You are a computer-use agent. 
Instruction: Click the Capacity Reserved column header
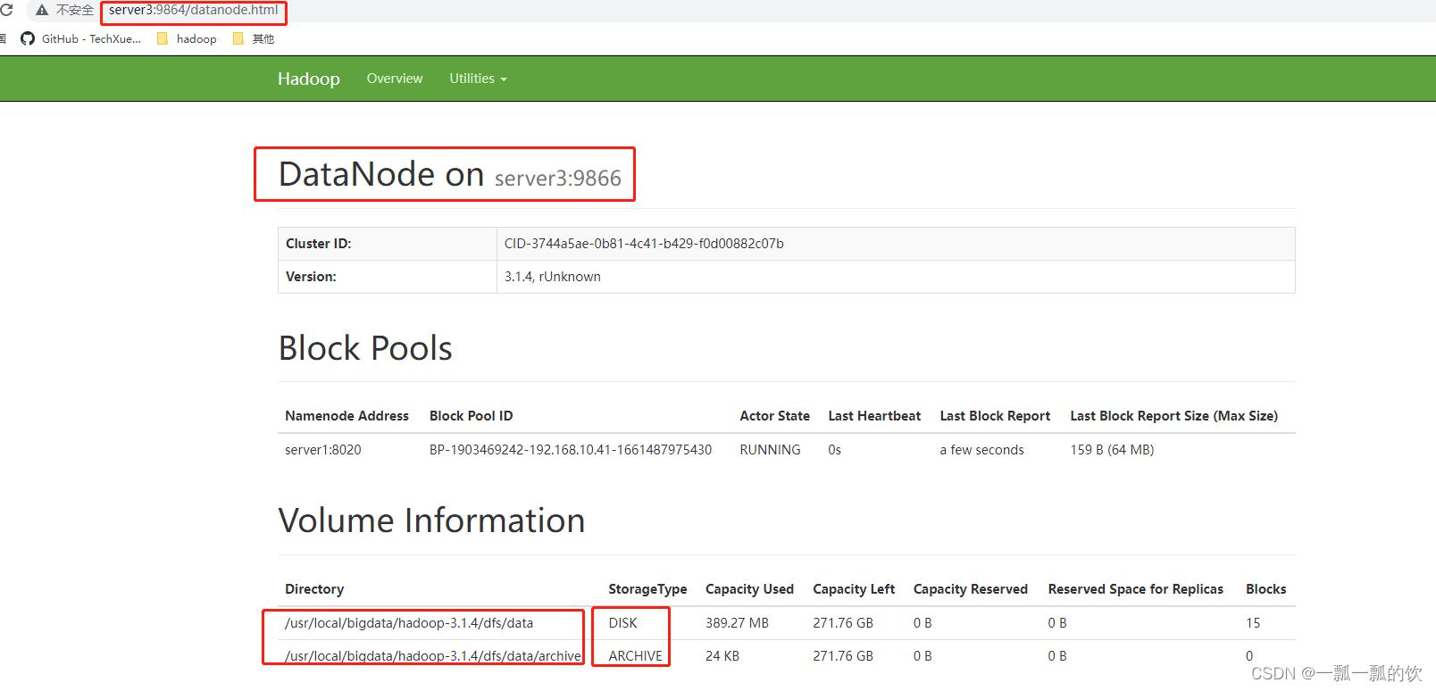[x=971, y=589]
